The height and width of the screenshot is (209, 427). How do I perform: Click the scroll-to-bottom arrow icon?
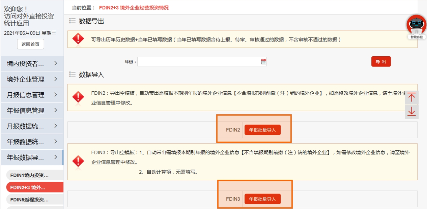[x=411, y=111]
